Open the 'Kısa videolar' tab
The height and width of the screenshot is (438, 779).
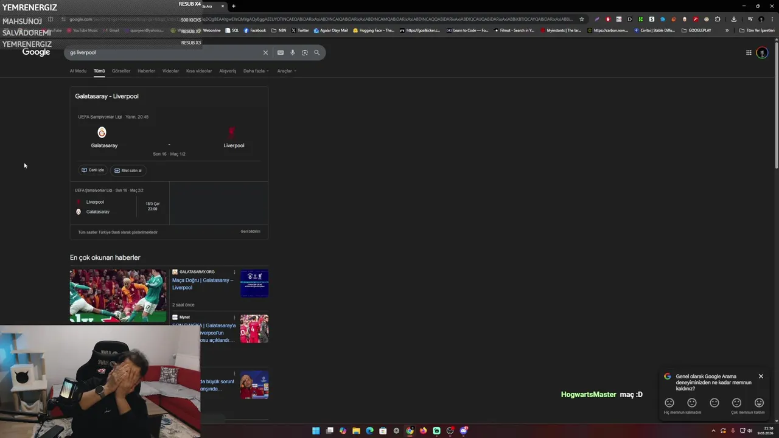click(x=199, y=71)
